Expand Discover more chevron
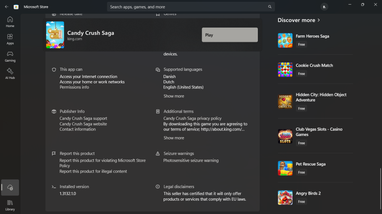This screenshot has height=214, width=382. (x=319, y=20)
